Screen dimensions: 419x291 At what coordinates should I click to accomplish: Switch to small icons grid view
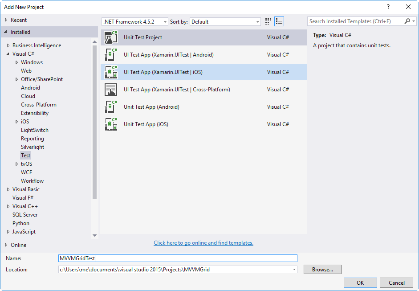tap(268, 21)
